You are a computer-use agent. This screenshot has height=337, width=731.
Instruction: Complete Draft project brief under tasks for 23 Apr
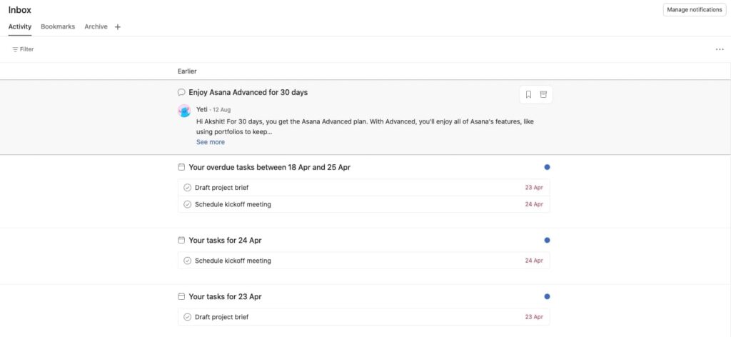pyautogui.click(x=188, y=317)
